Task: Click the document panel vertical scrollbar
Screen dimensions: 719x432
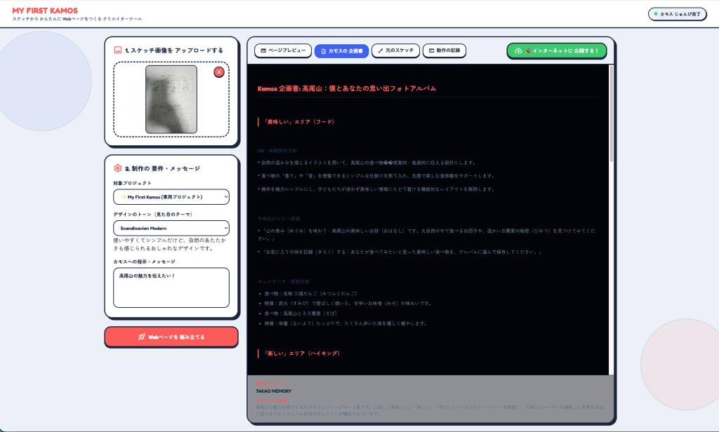Action: point(611,220)
